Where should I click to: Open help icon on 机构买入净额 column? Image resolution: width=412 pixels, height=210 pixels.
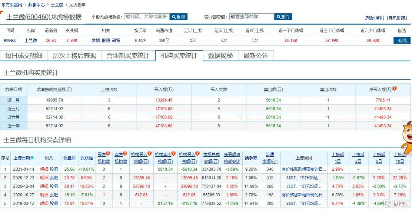click(x=197, y=154)
